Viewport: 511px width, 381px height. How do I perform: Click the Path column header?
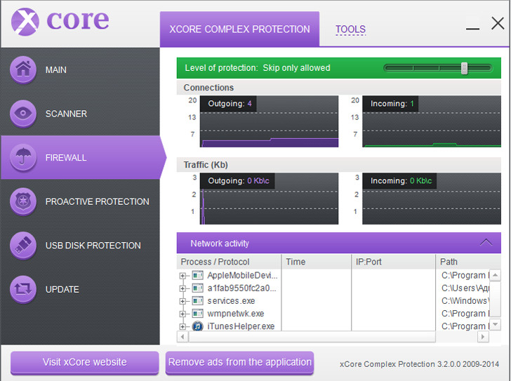tap(468, 262)
